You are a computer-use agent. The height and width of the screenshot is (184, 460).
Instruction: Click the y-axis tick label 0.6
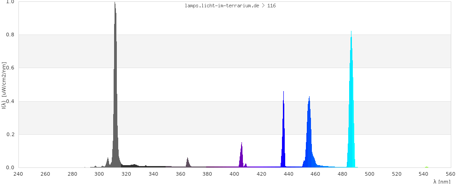coord(10,68)
